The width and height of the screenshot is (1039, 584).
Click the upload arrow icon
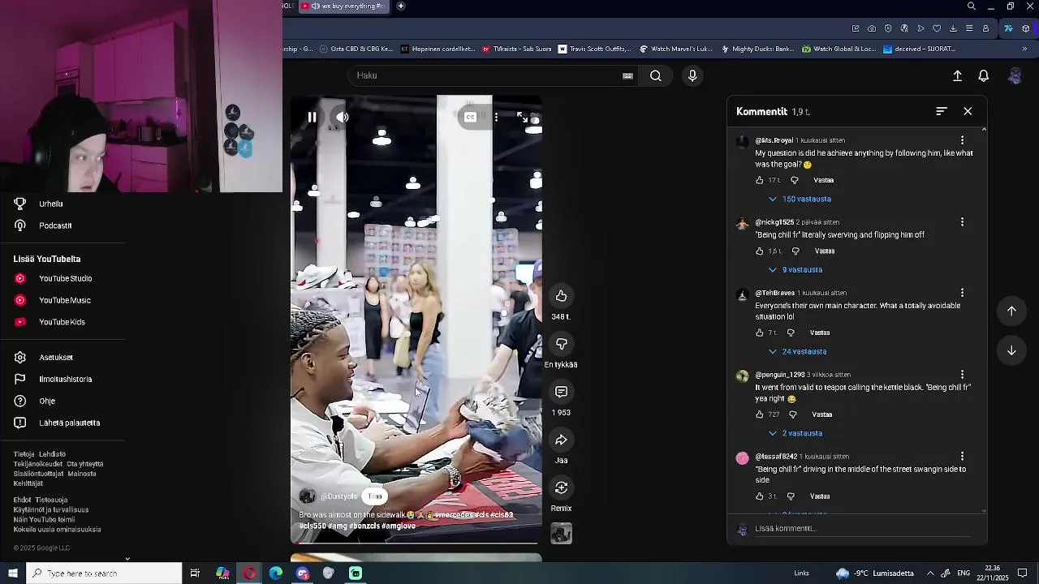(x=957, y=75)
